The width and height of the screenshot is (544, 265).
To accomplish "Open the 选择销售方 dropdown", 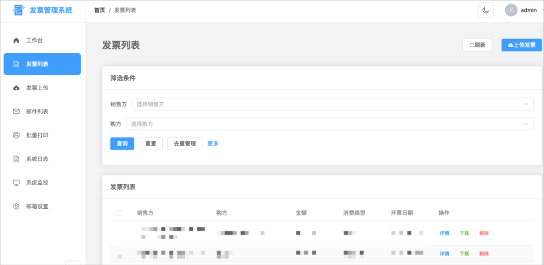I will (x=332, y=104).
